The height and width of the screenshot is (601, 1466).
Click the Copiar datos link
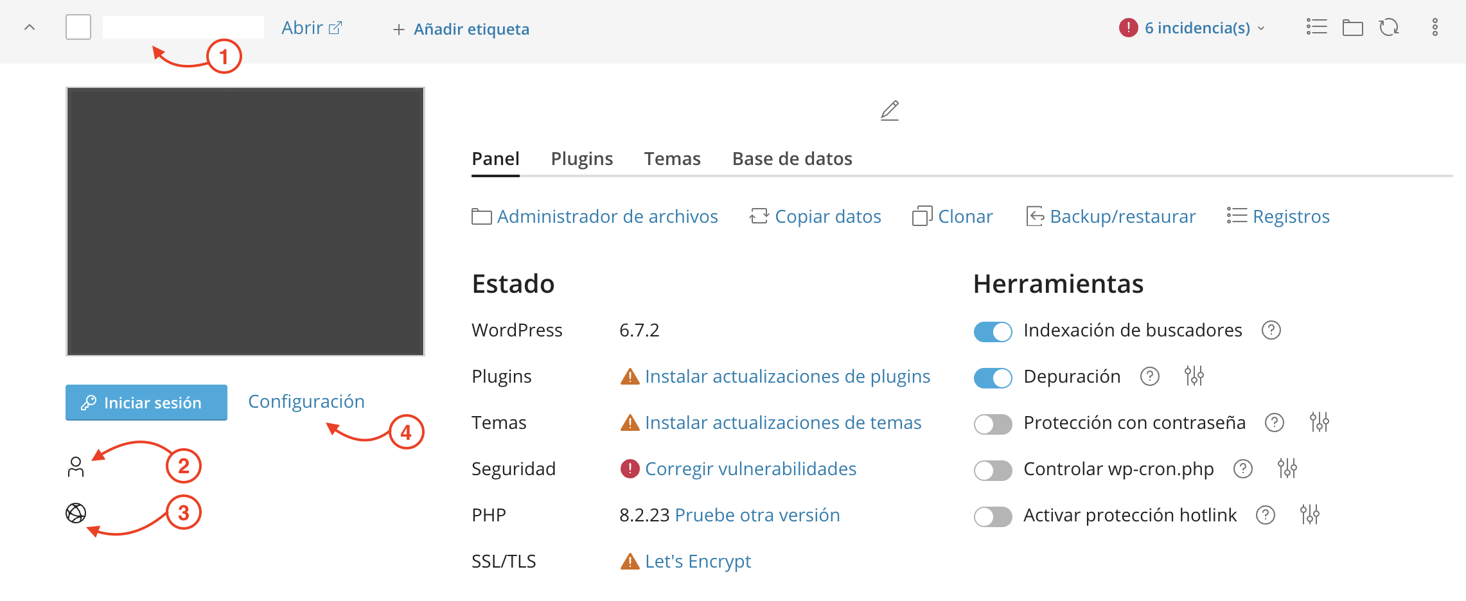(x=815, y=216)
